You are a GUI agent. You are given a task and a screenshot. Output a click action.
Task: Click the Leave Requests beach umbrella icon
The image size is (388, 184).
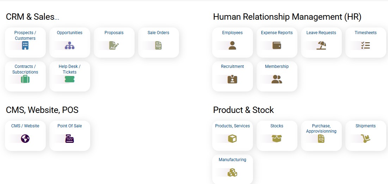(x=321, y=45)
